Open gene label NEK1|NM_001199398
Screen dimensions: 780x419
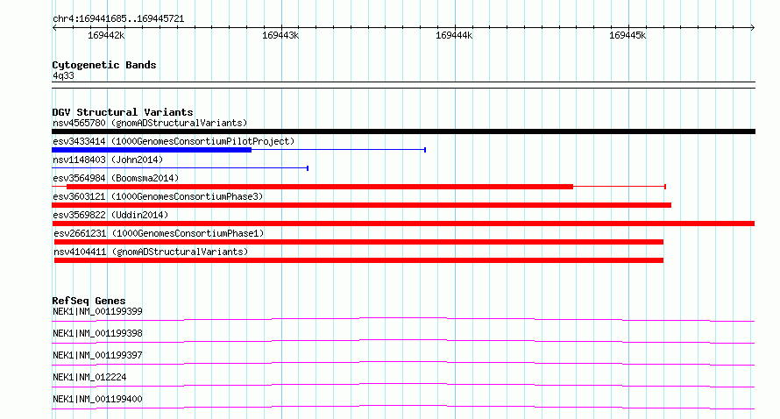97,333
